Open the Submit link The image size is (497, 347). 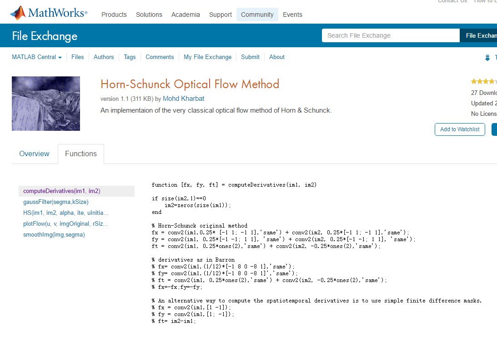click(x=250, y=57)
